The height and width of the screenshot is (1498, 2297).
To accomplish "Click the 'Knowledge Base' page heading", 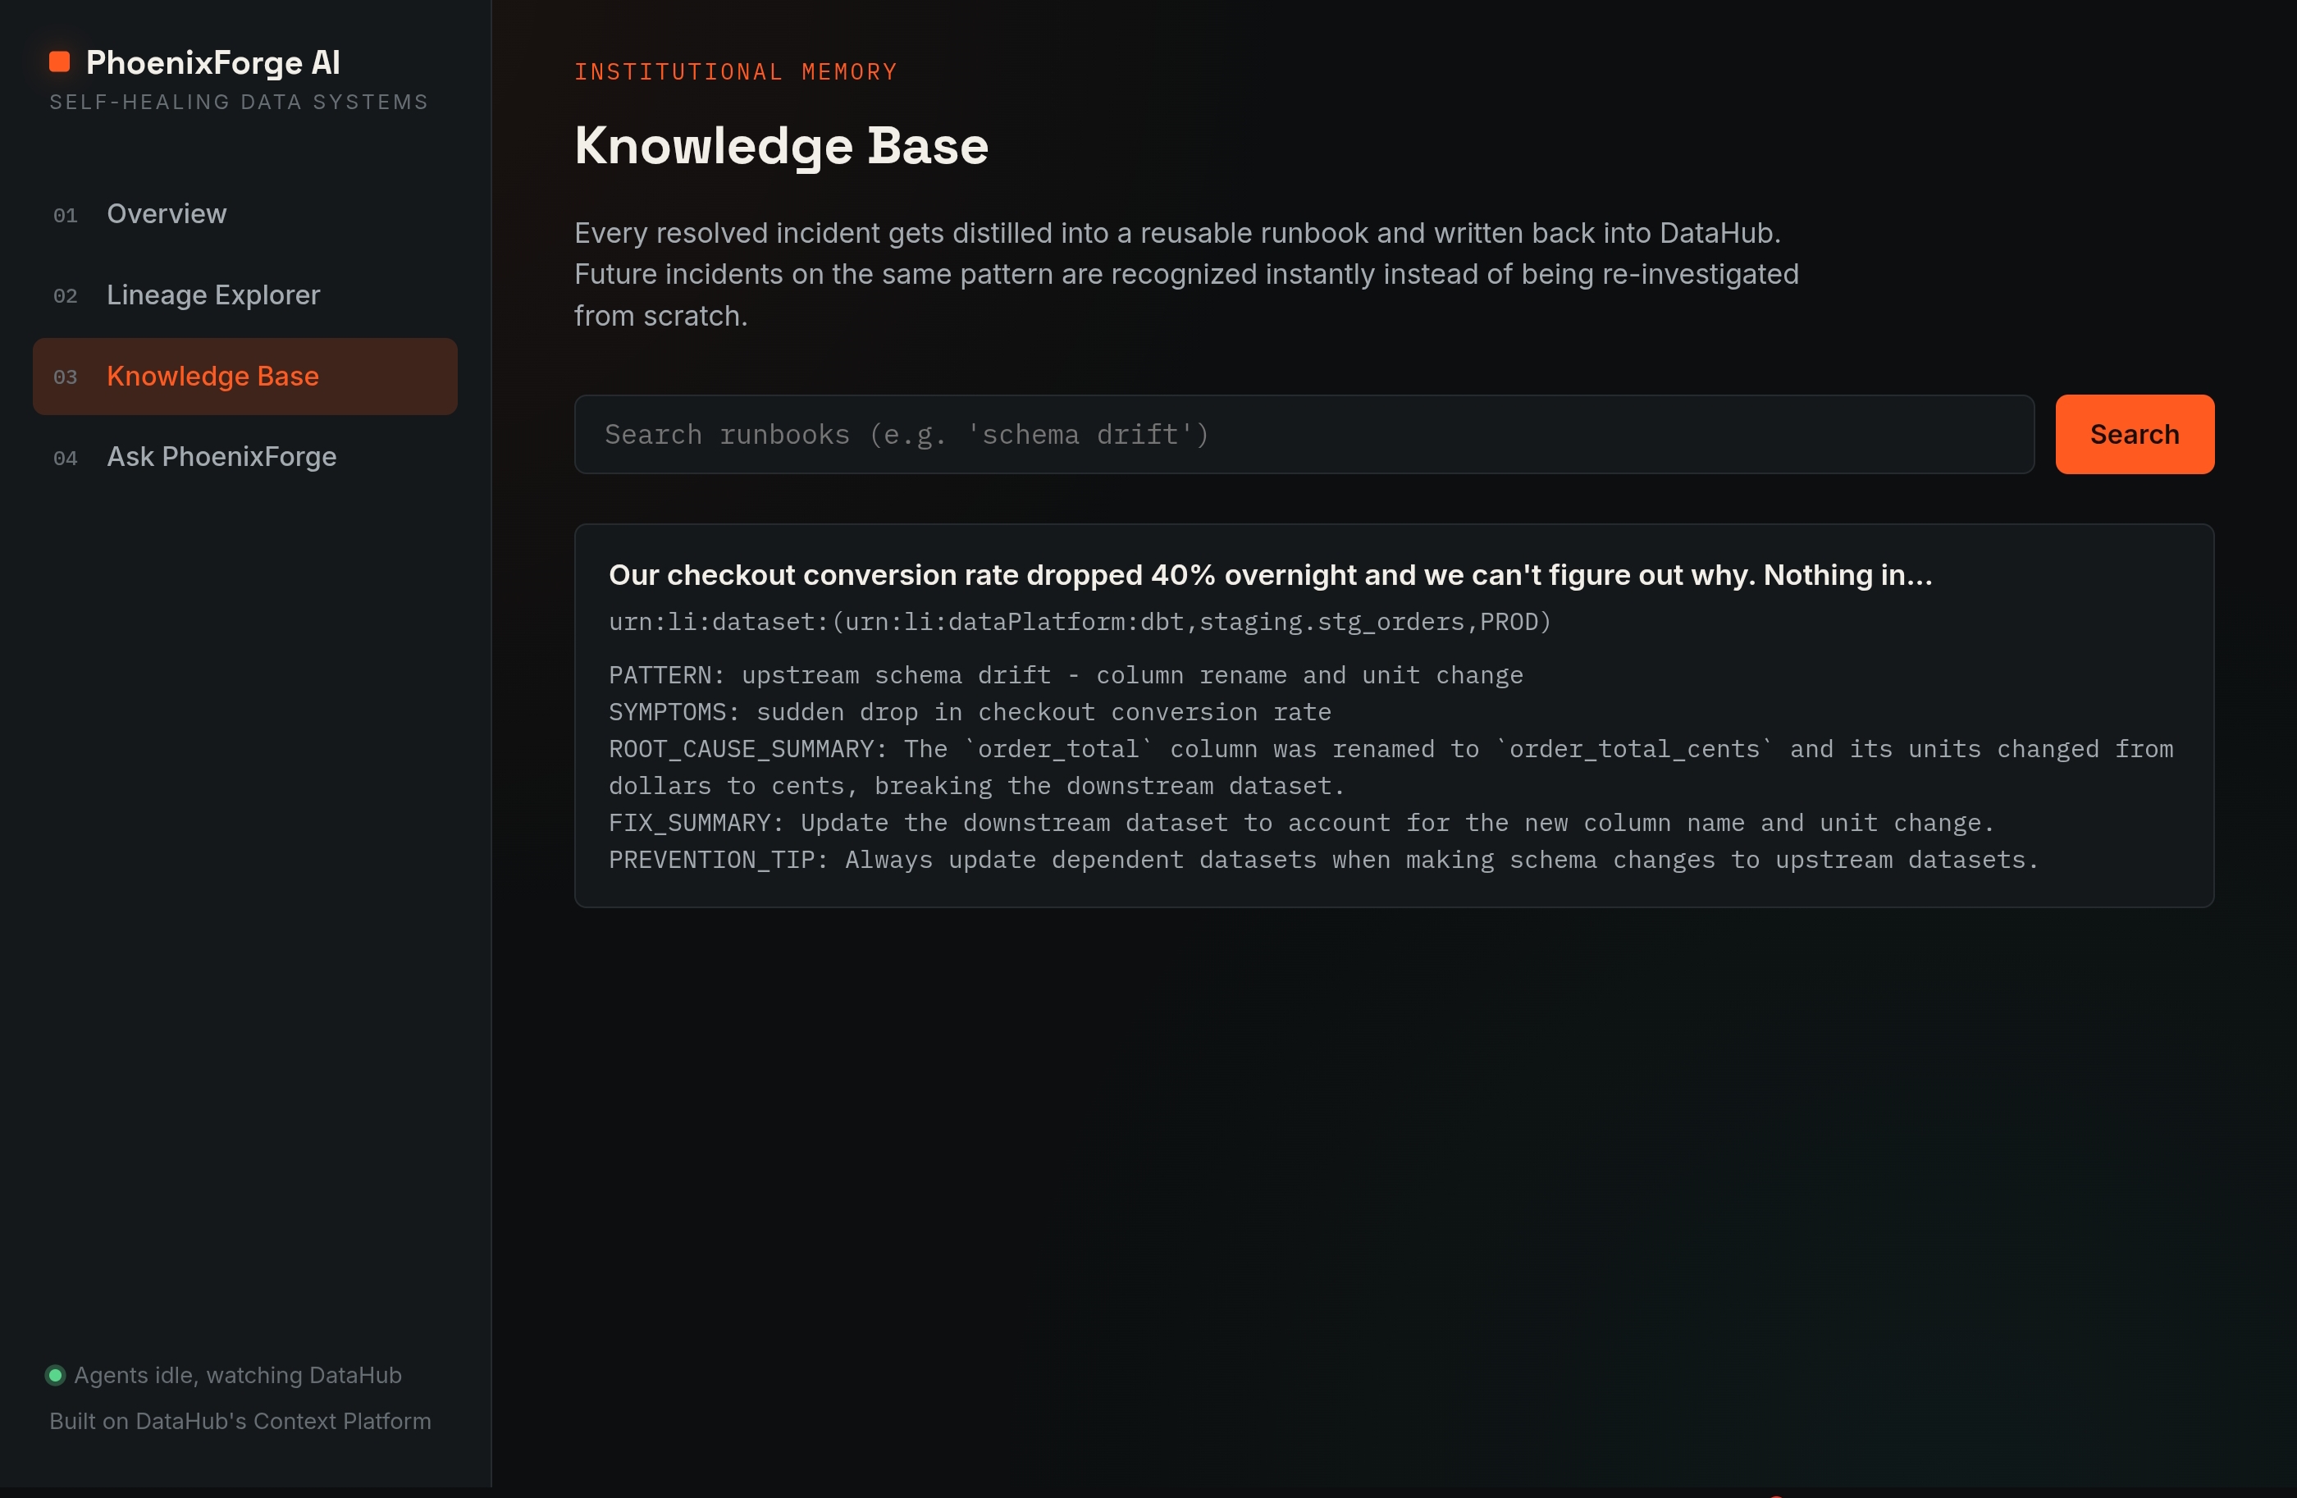I will pos(781,146).
